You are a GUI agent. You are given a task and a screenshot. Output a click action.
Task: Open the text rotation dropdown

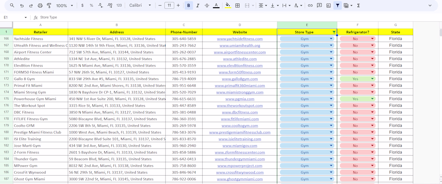(298, 5)
